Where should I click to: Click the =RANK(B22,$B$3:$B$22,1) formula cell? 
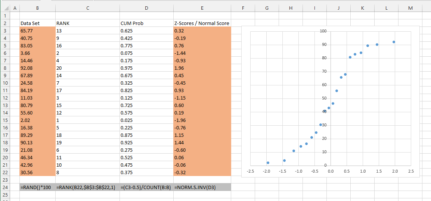click(87, 187)
